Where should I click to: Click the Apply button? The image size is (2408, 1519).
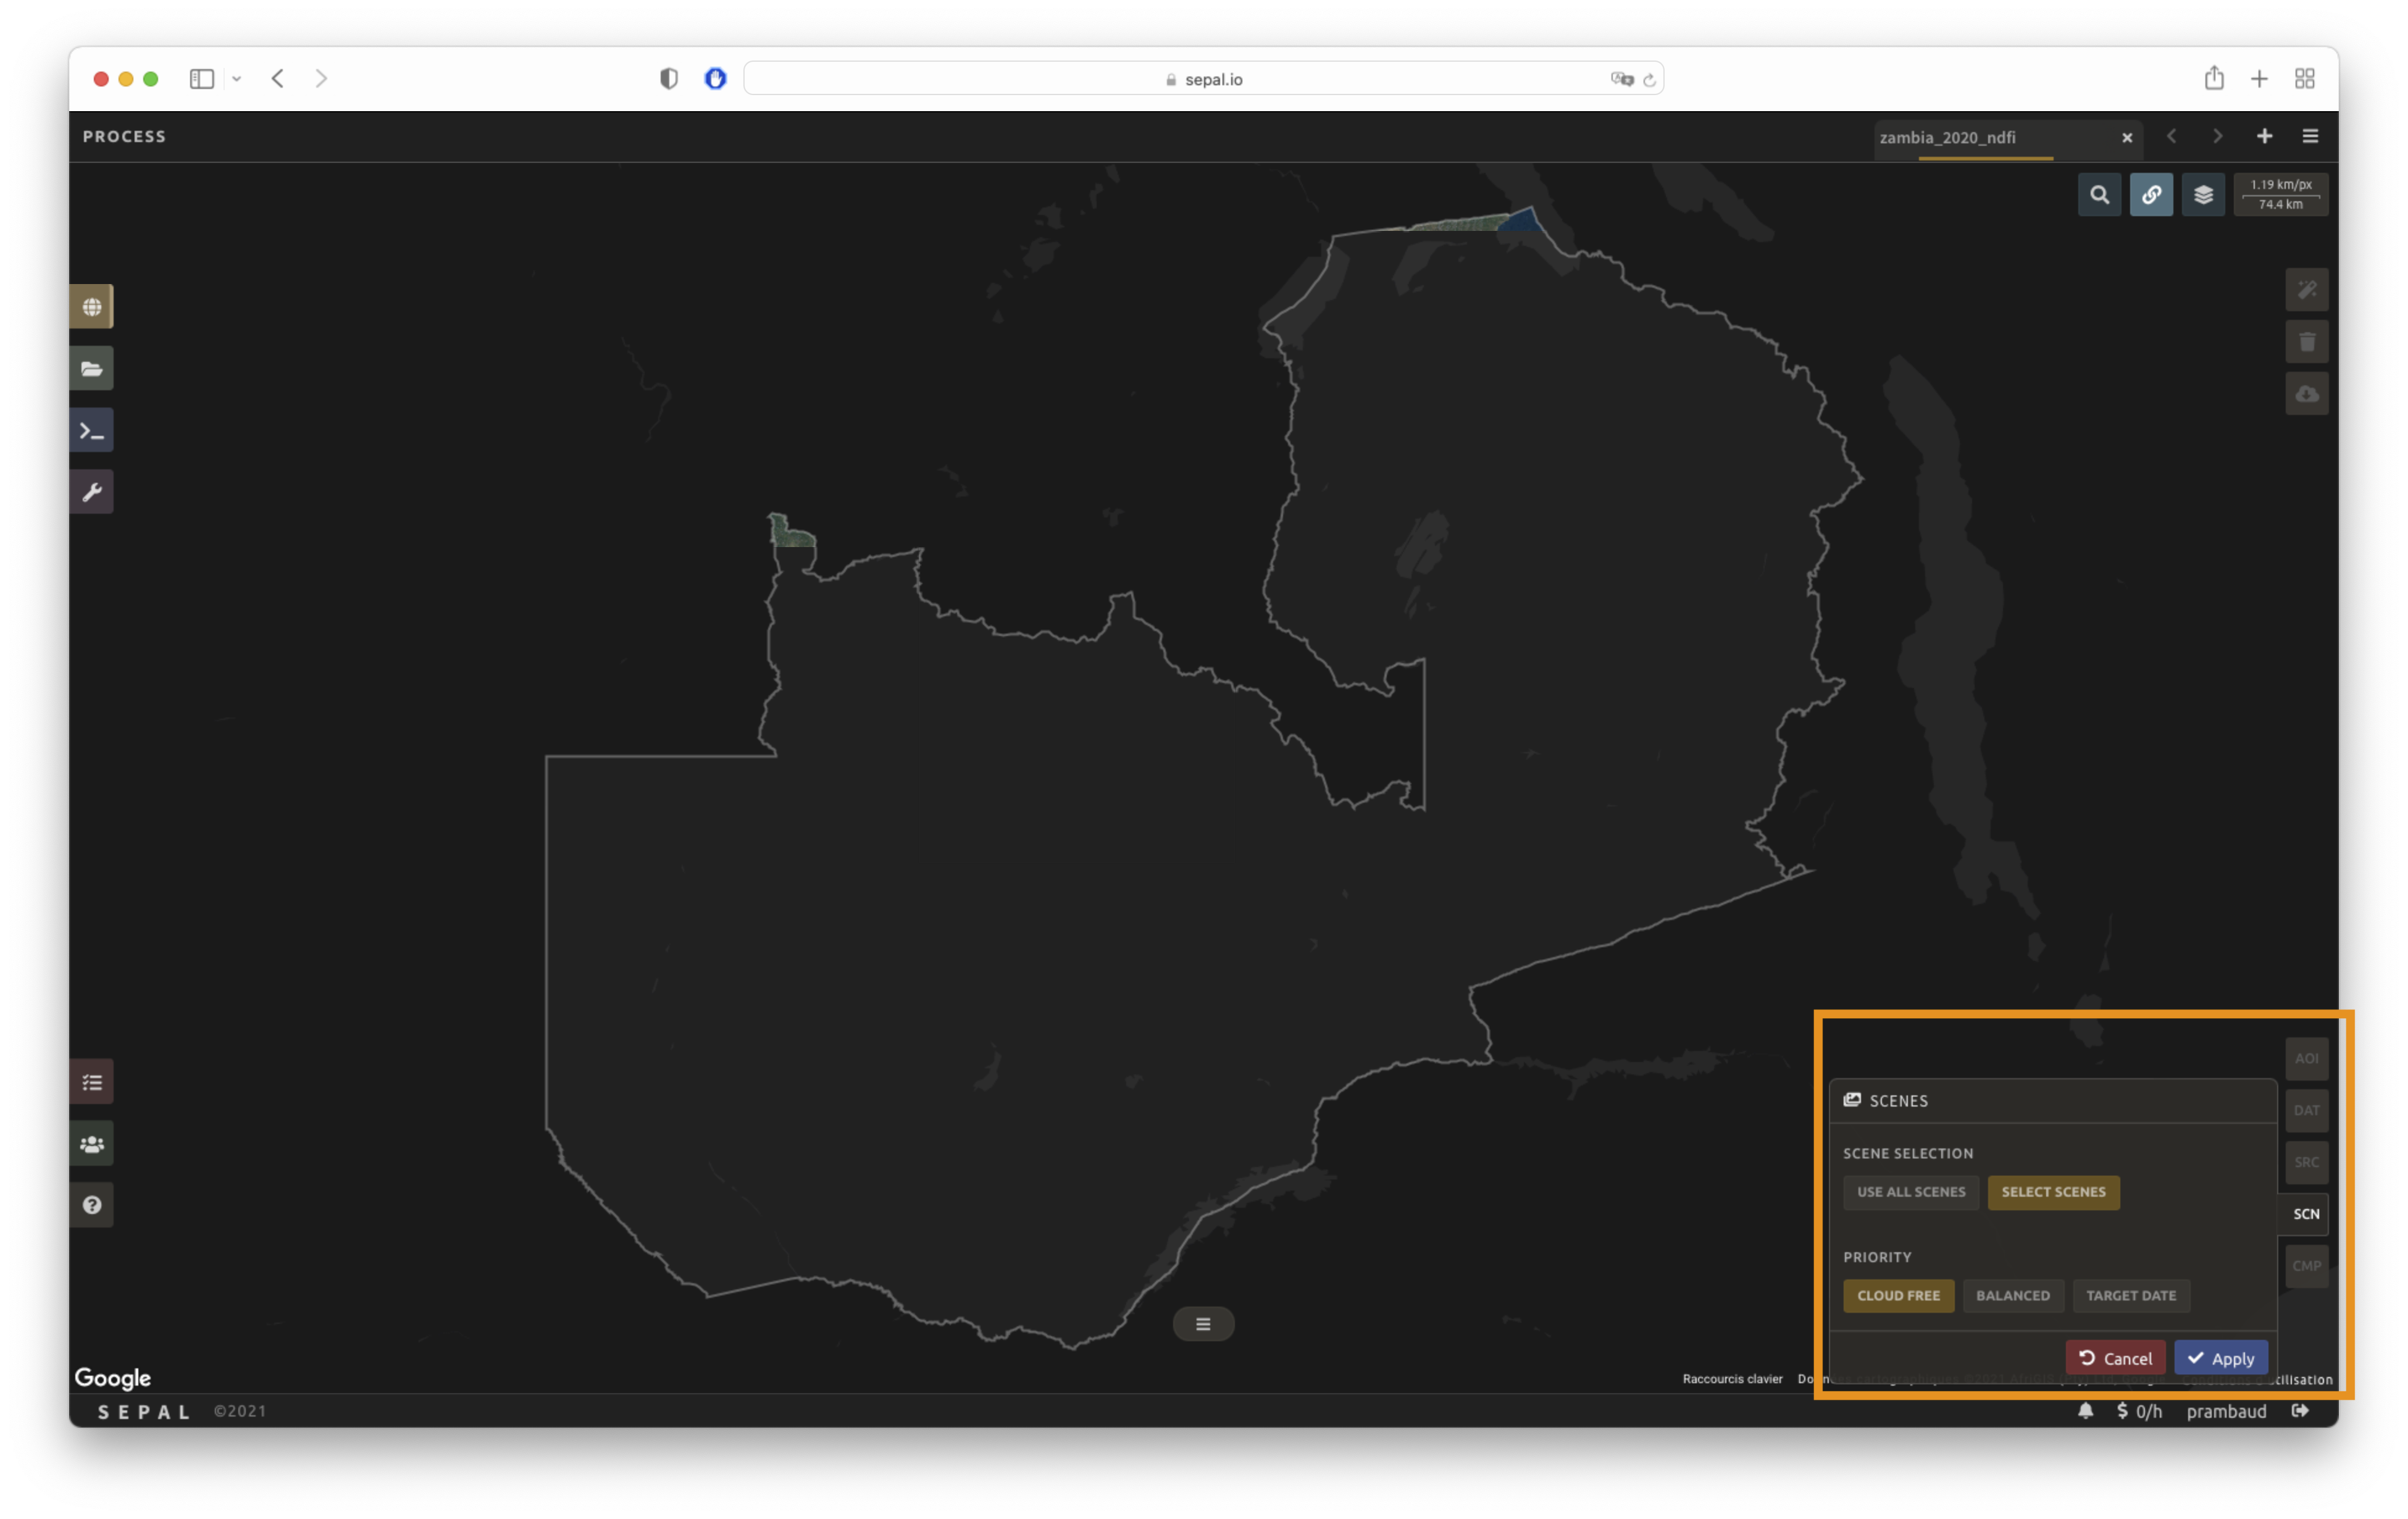(x=2220, y=1358)
